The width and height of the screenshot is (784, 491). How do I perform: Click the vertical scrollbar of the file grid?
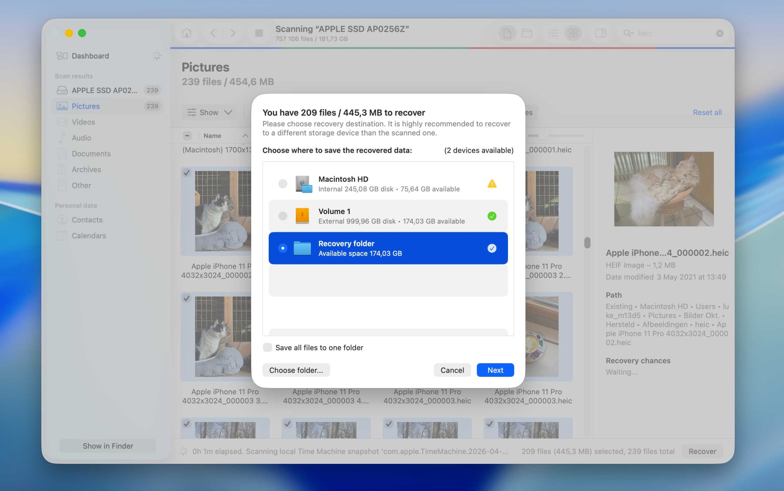pos(587,243)
